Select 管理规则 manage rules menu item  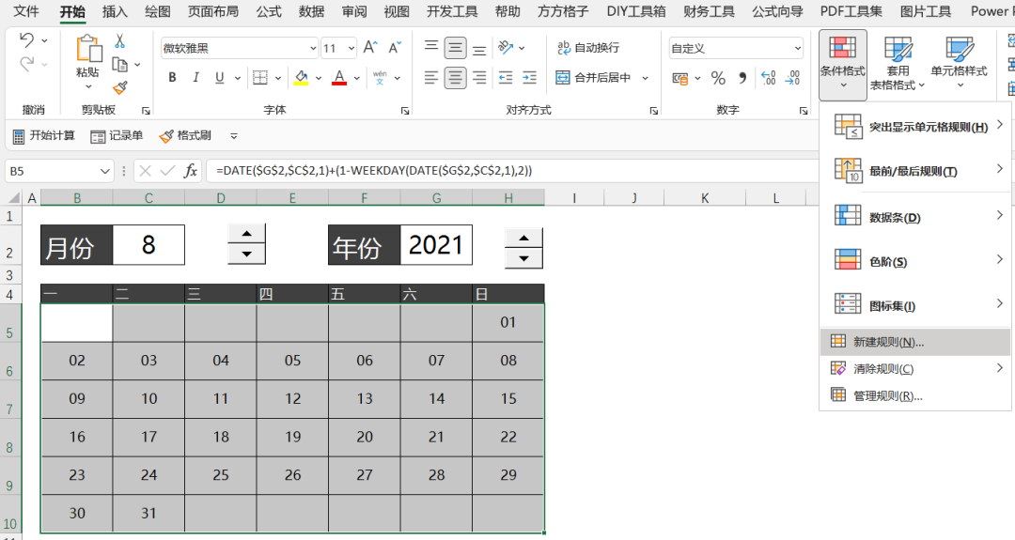[x=915, y=395]
